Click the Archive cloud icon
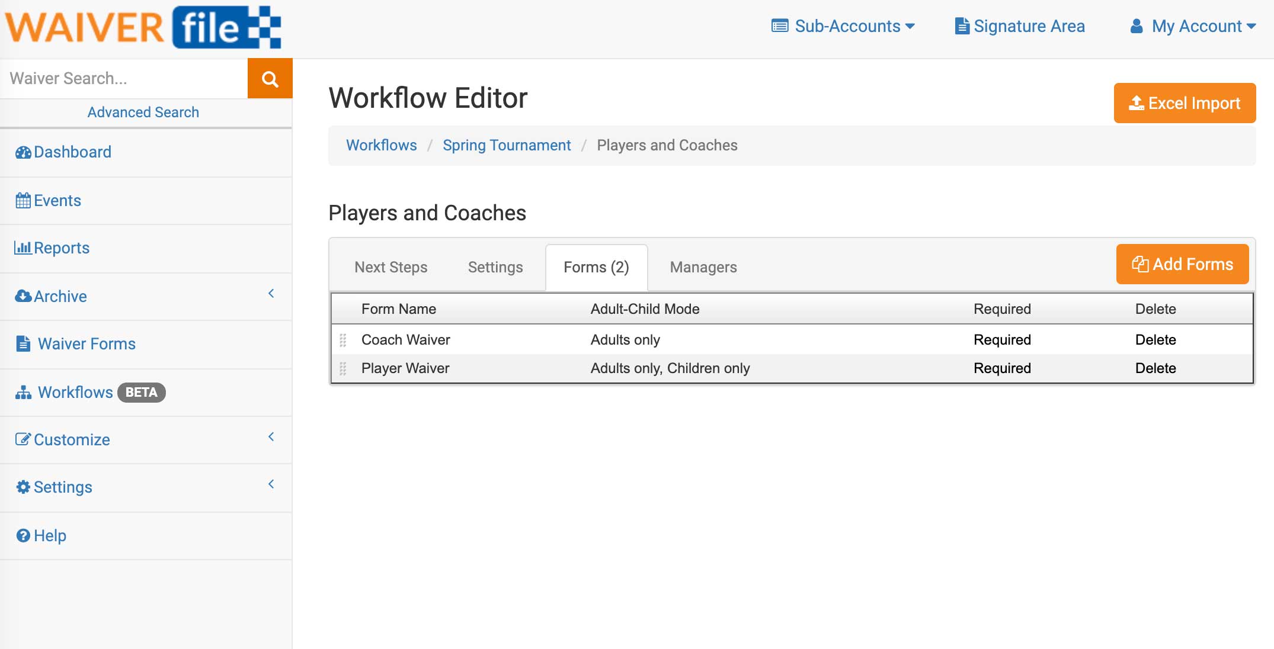Screen dimensions: 1274x649 pyautogui.click(x=23, y=296)
